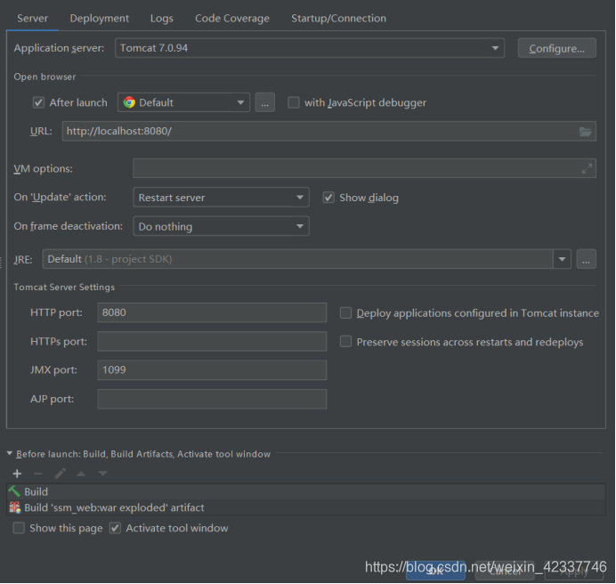This screenshot has height=584, width=616.
Task: Open the On 'Update' action dropdown
Action: (221, 198)
